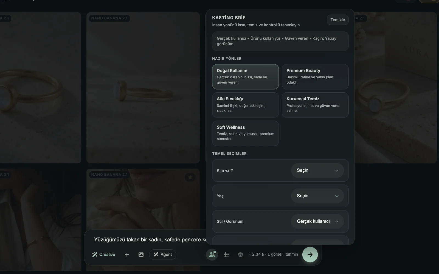Pick the Aile Sıcaklığı preset card
This screenshot has width=439, height=274.
tap(246, 105)
